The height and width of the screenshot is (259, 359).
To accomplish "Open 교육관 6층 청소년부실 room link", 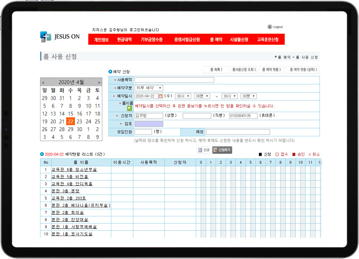I will click(x=74, y=170).
